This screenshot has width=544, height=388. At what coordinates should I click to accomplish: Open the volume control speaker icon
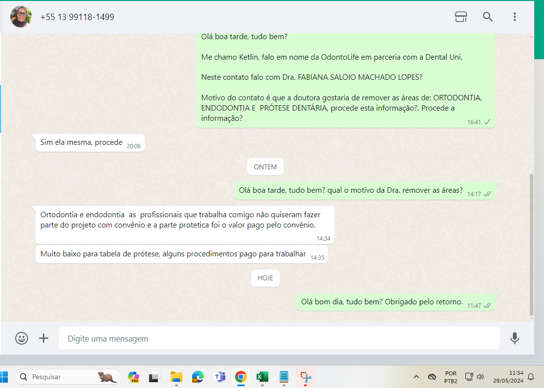pyautogui.click(x=480, y=377)
